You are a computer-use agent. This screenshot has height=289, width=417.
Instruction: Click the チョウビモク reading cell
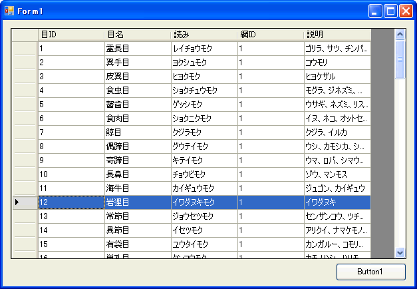coord(204,174)
